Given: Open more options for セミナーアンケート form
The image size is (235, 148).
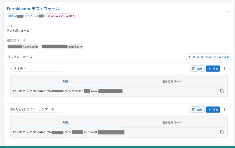Looking at the screenshot, I should tap(224, 110).
